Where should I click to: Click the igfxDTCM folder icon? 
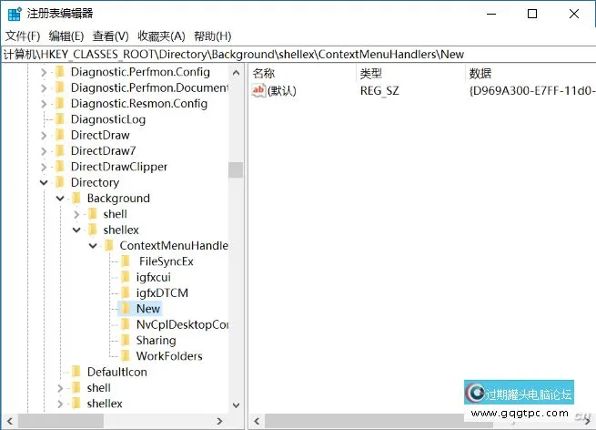point(126,293)
